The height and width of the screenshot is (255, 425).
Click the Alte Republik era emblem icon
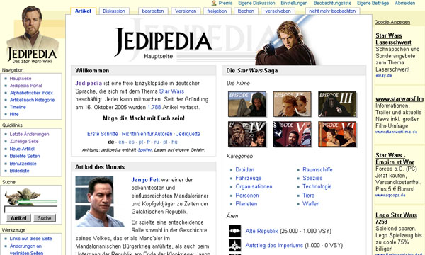[234, 231]
